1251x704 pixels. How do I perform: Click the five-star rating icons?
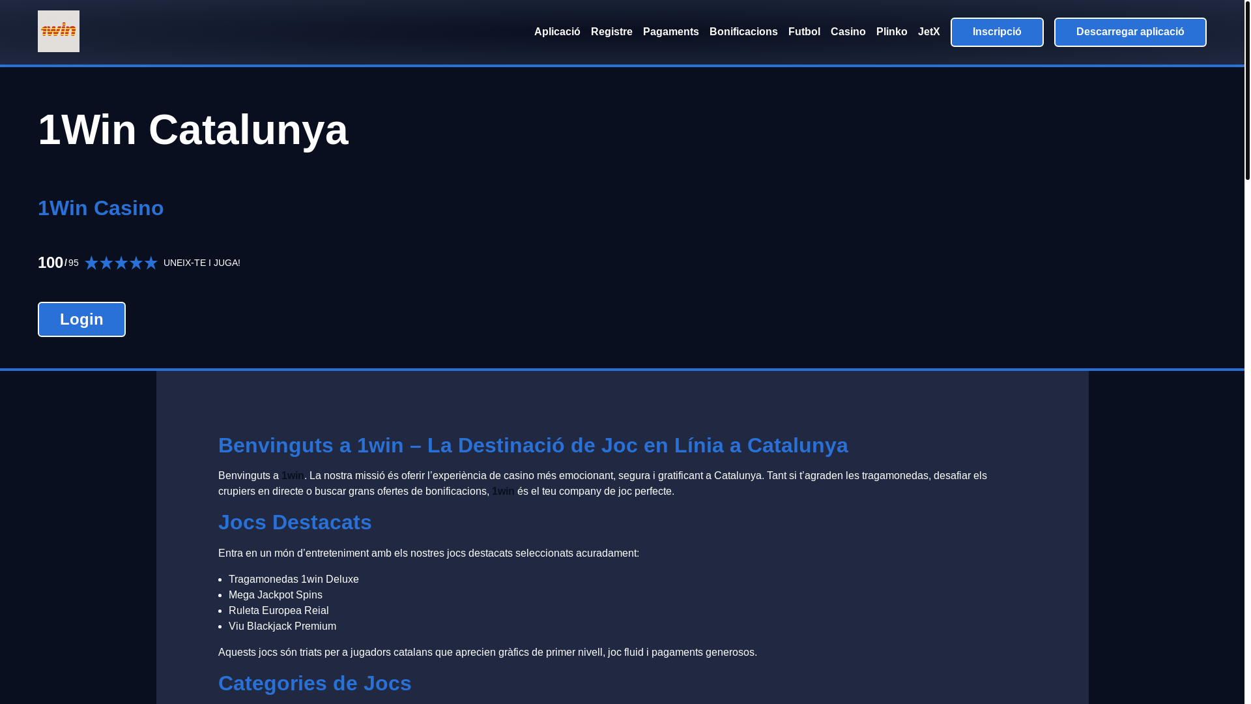click(121, 263)
